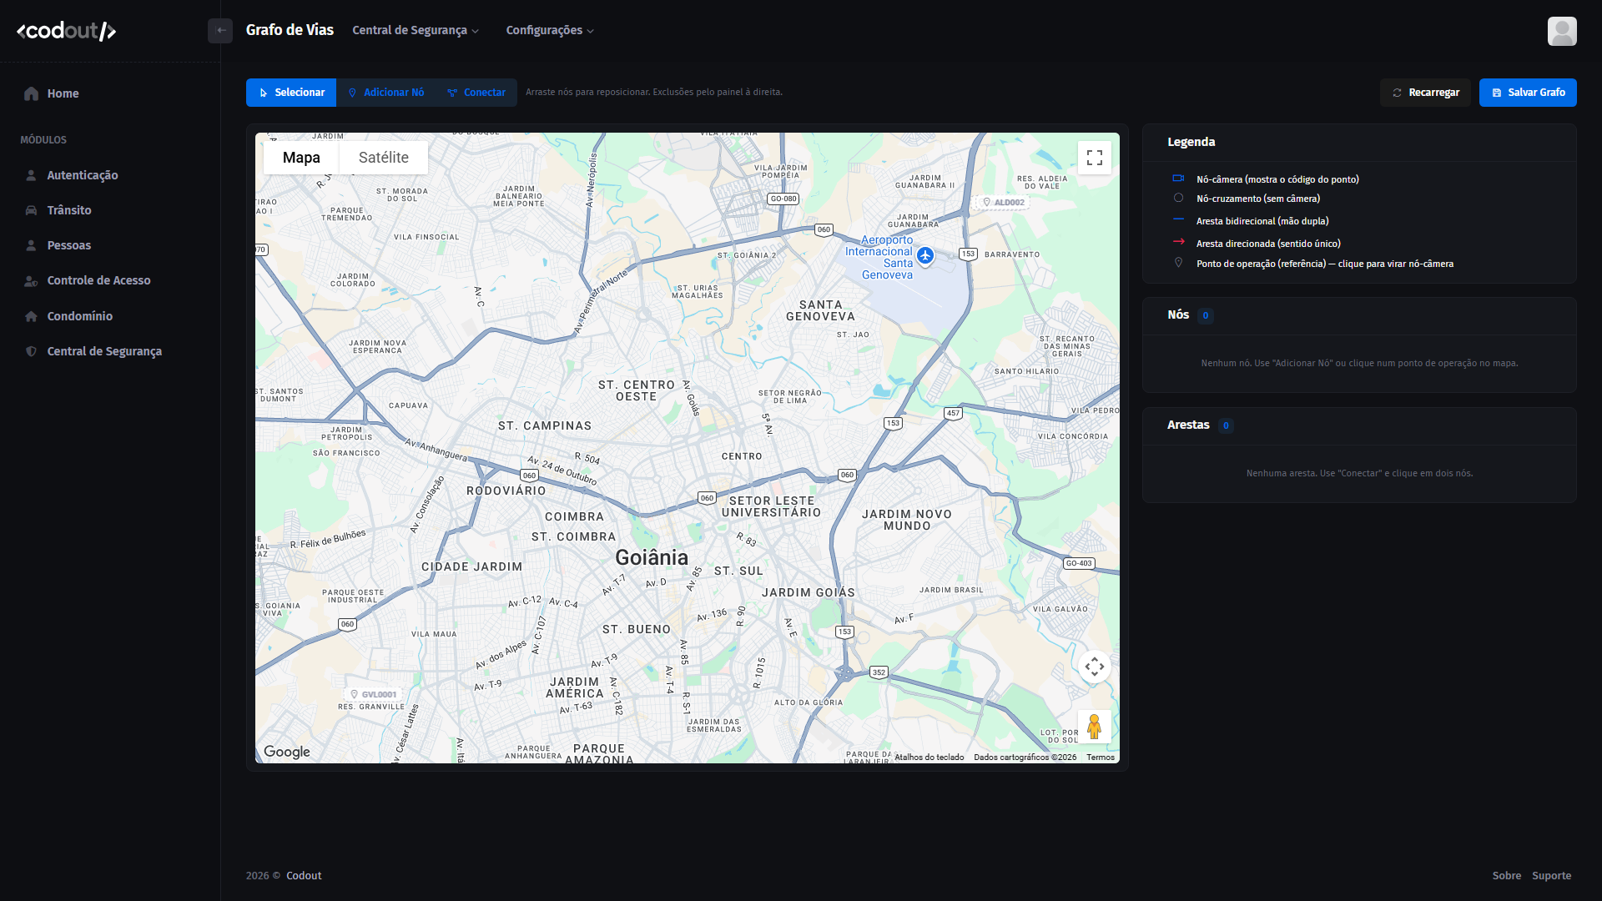Activate the Adicionar Nó tool
Screen dimensions: 1602x901
pos(385,93)
